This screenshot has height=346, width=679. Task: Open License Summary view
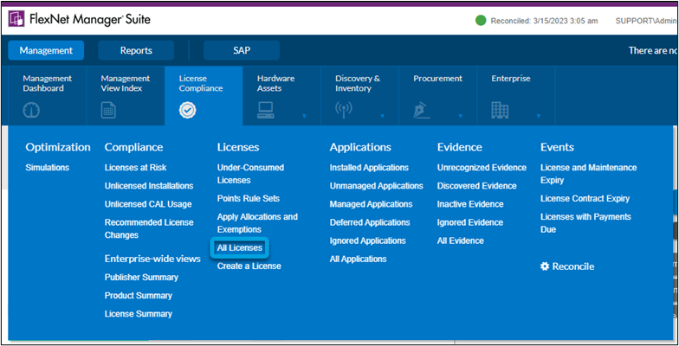pyautogui.click(x=139, y=313)
